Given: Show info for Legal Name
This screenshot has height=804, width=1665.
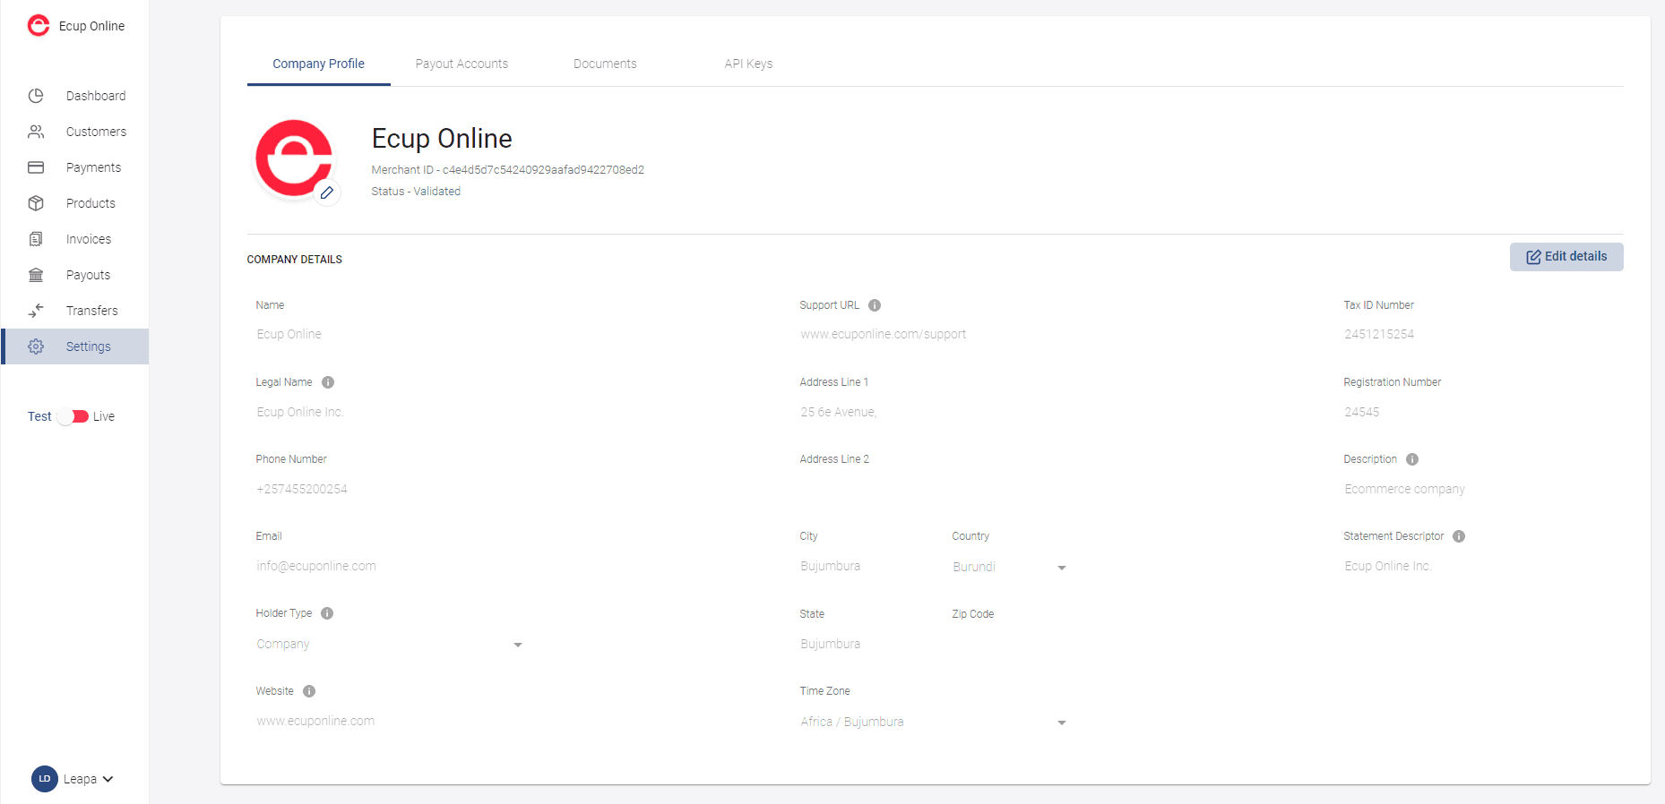Looking at the screenshot, I should (328, 382).
